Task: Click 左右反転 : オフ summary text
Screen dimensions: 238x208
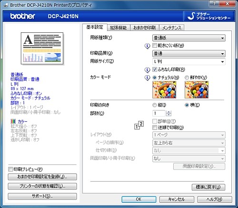Action: (24, 131)
